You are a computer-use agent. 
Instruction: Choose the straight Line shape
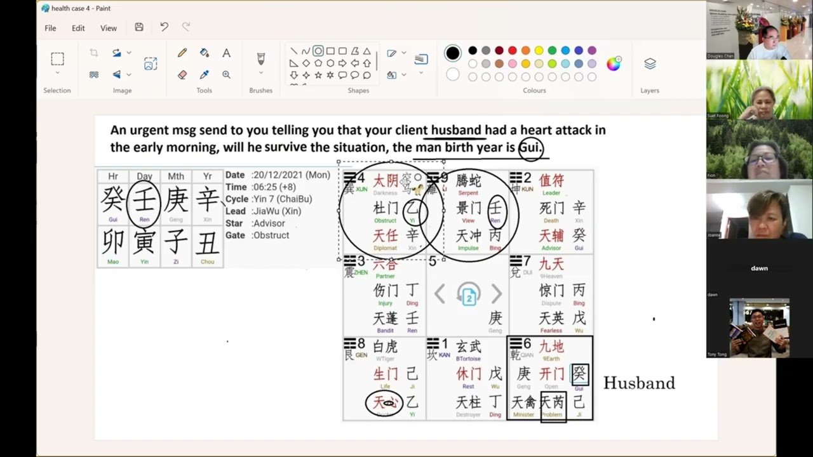point(293,51)
